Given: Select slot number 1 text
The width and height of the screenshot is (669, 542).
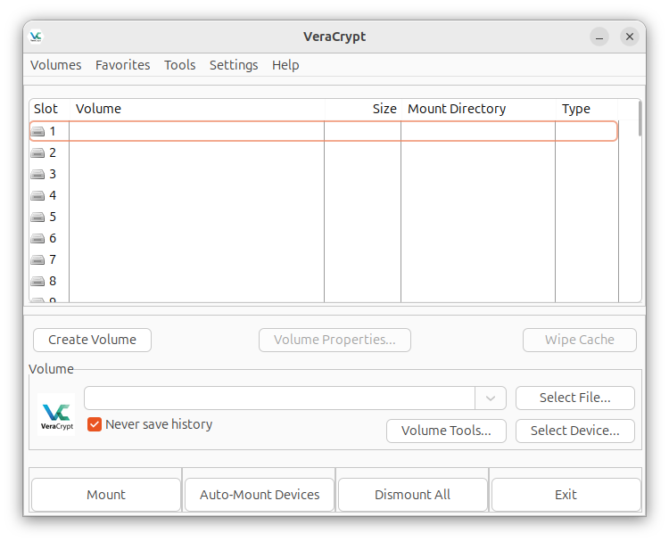Looking at the screenshot, I should point(53,131).
